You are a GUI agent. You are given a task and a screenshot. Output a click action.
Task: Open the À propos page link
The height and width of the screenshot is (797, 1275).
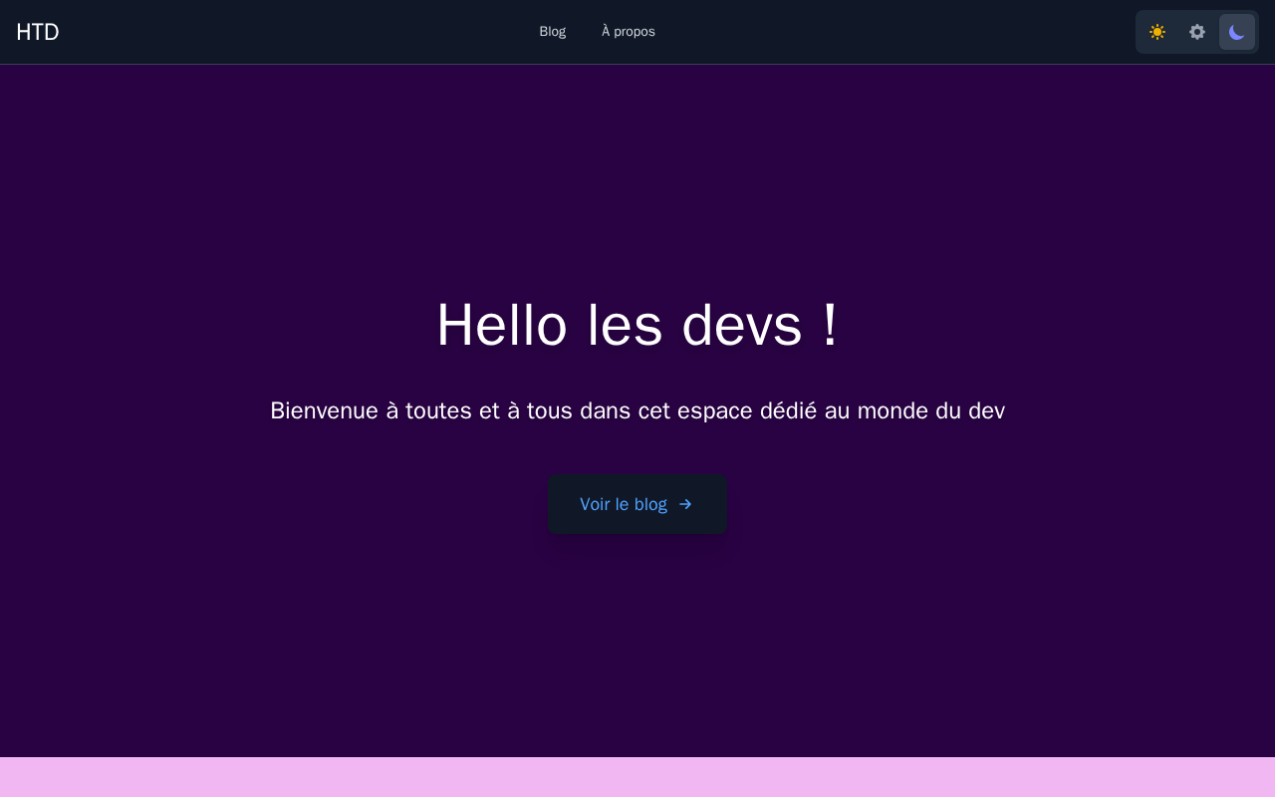[629, 32]
